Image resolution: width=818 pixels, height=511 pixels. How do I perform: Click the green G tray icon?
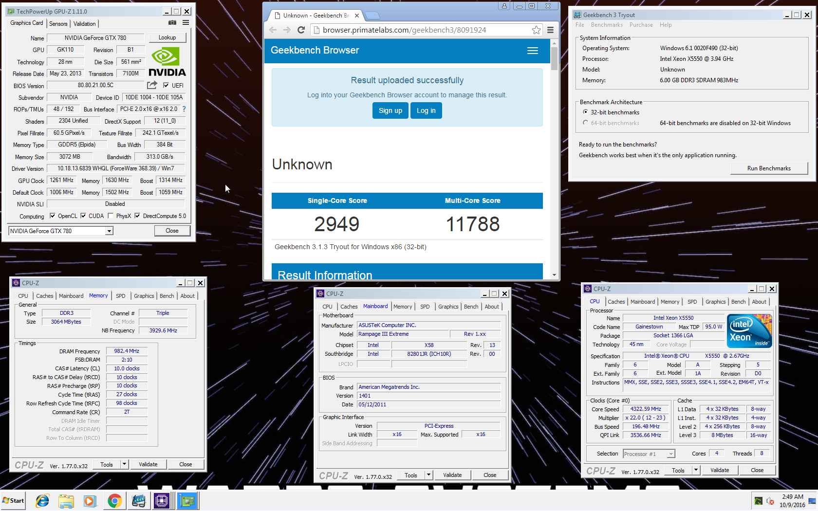(758, 501)
